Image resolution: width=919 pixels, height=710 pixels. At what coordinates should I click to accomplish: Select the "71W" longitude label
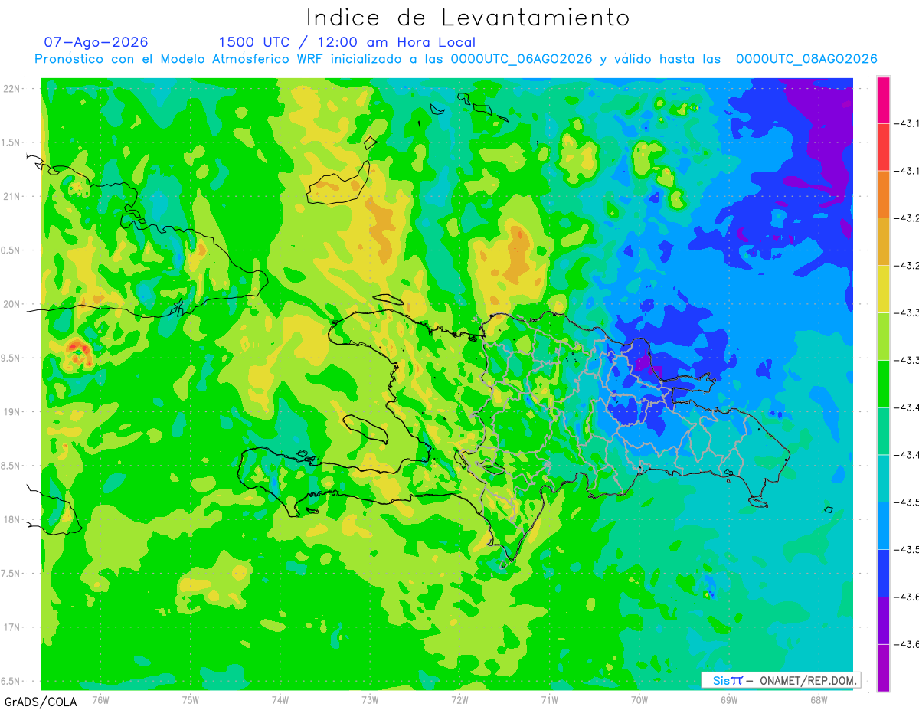coord(549,699)
